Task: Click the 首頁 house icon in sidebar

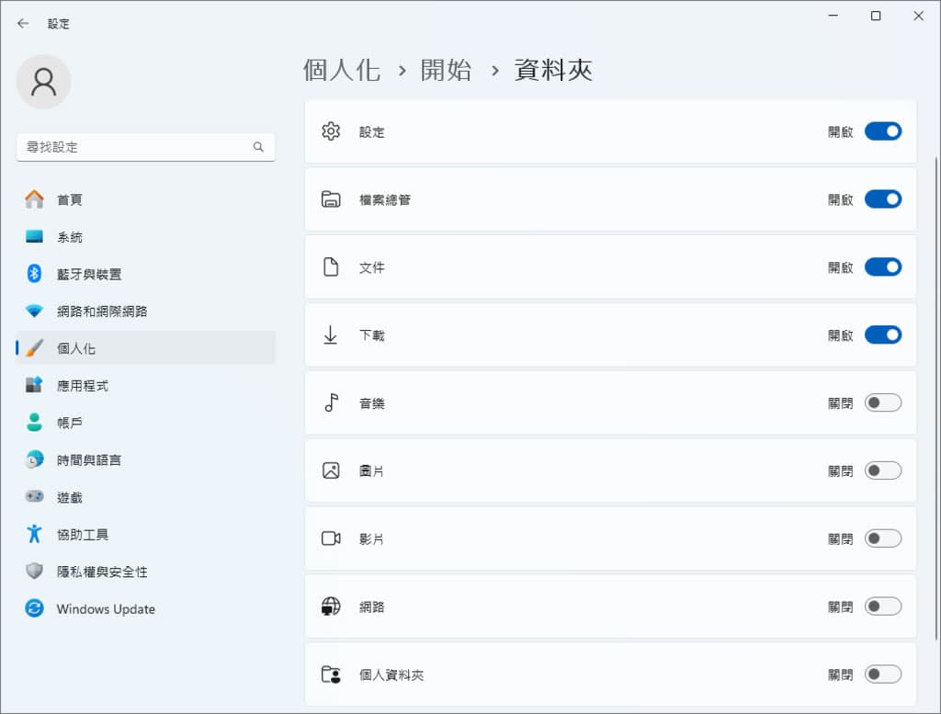Action: tap(34, 199)
